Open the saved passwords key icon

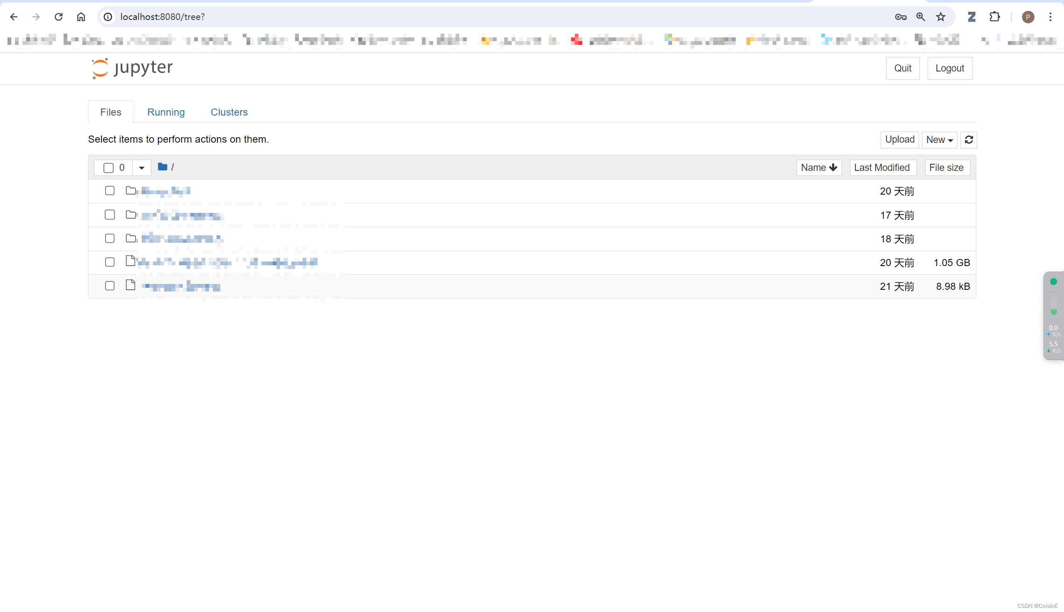900,17
